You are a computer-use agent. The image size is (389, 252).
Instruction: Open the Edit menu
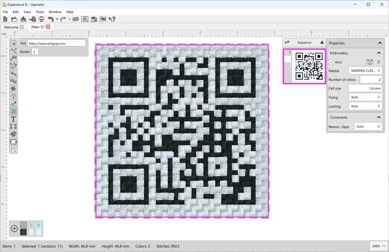pyautogui.click(x=16, y=12)
